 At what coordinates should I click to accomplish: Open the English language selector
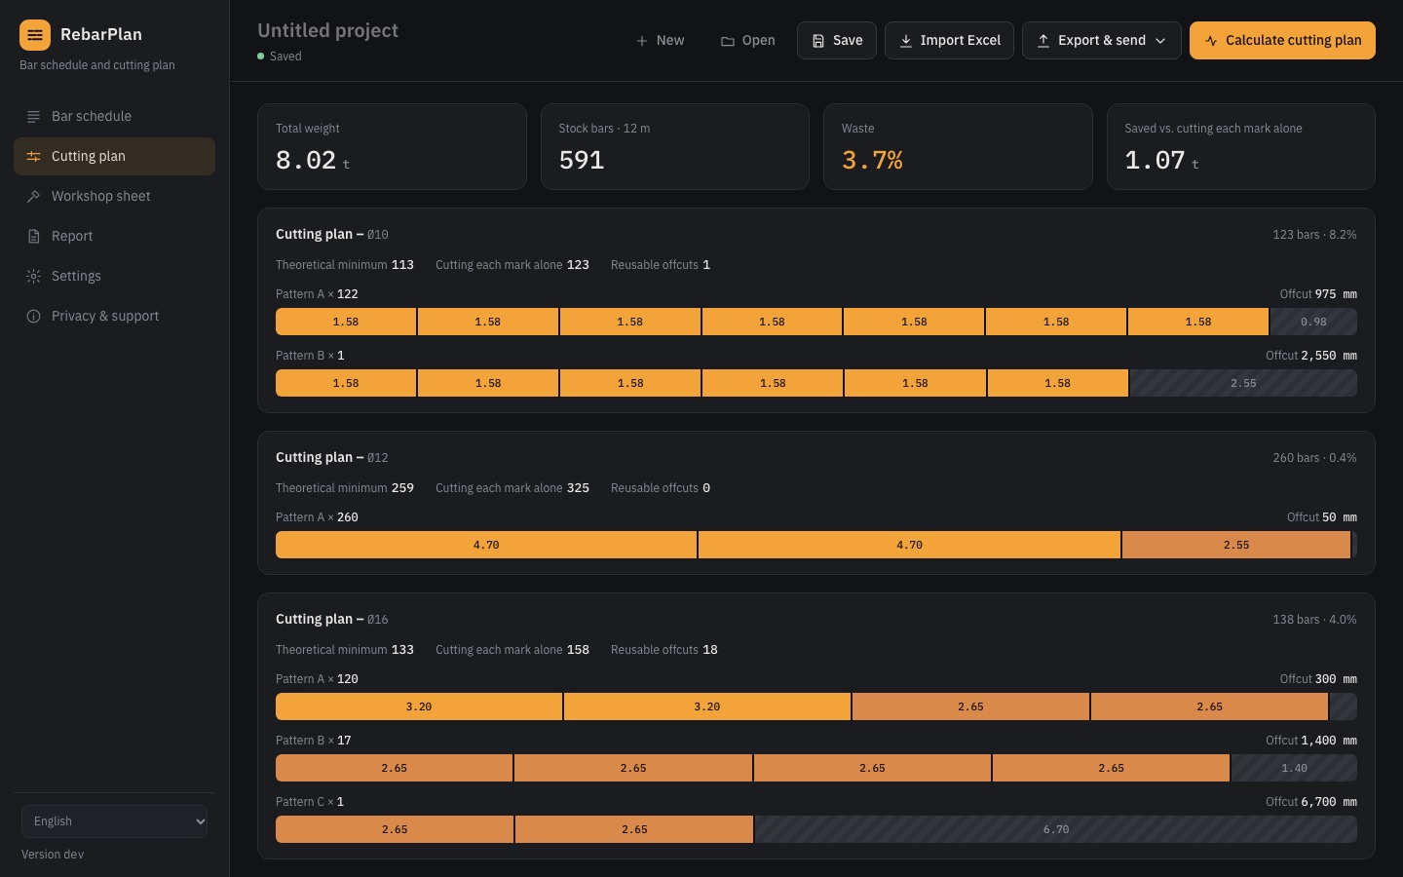115,821
